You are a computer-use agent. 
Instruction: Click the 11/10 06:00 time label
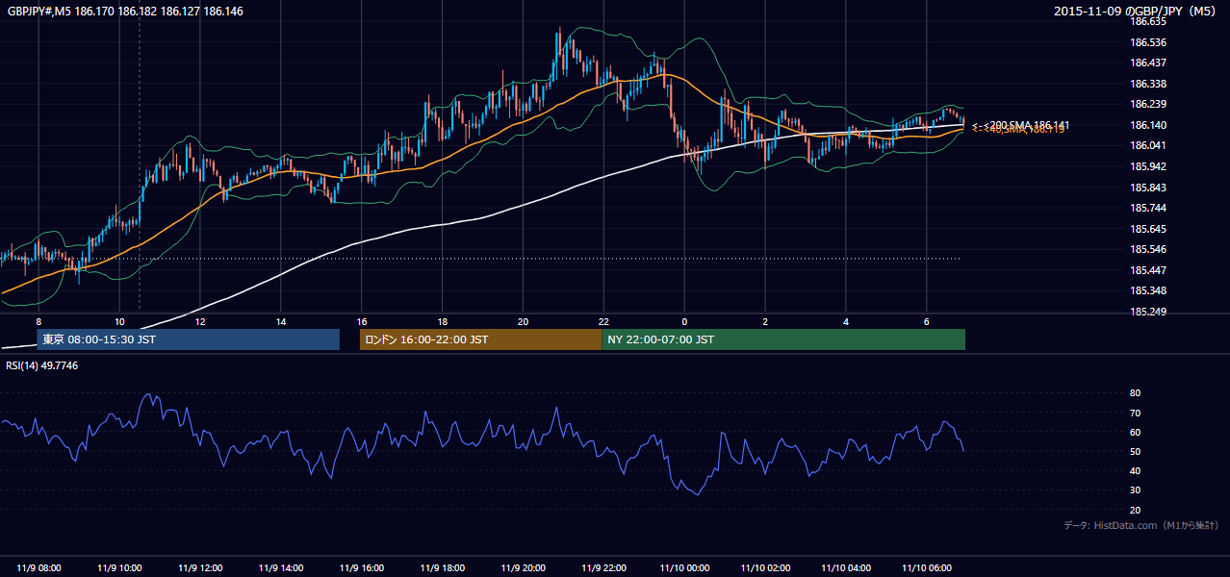(x=927, y=567)
